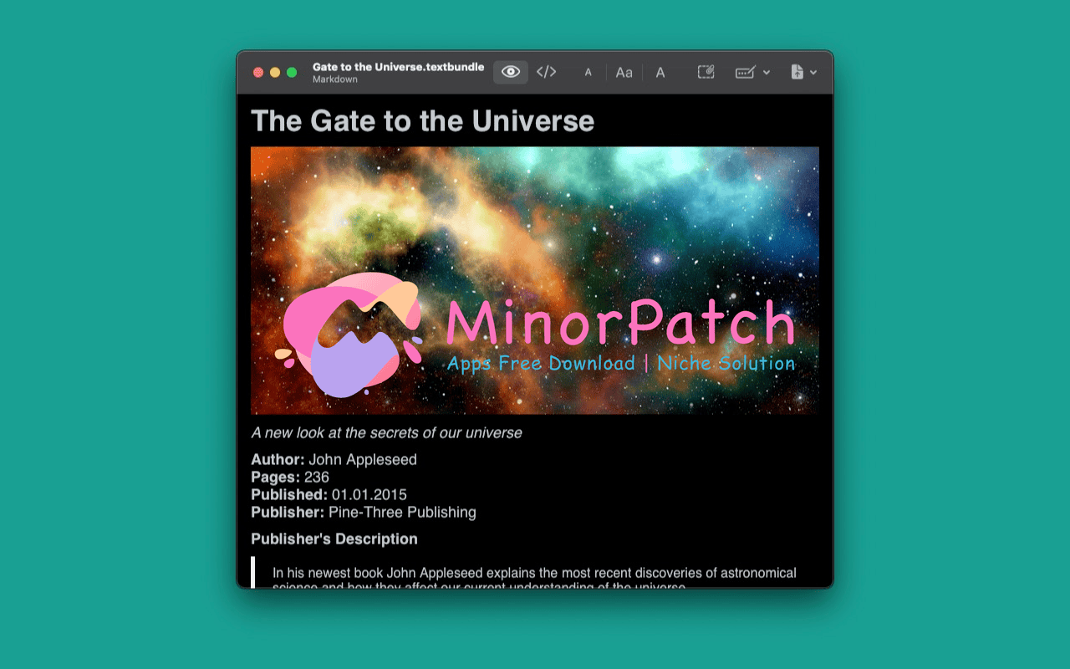Decrease font size with the small A
The width and height of the screenshot is (1070, 669).
pos(588,73)
